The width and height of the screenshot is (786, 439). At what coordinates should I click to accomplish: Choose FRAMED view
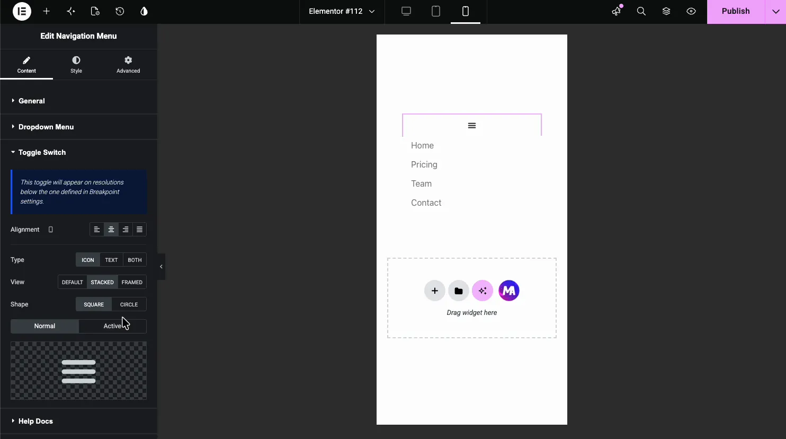pos(132,282)
